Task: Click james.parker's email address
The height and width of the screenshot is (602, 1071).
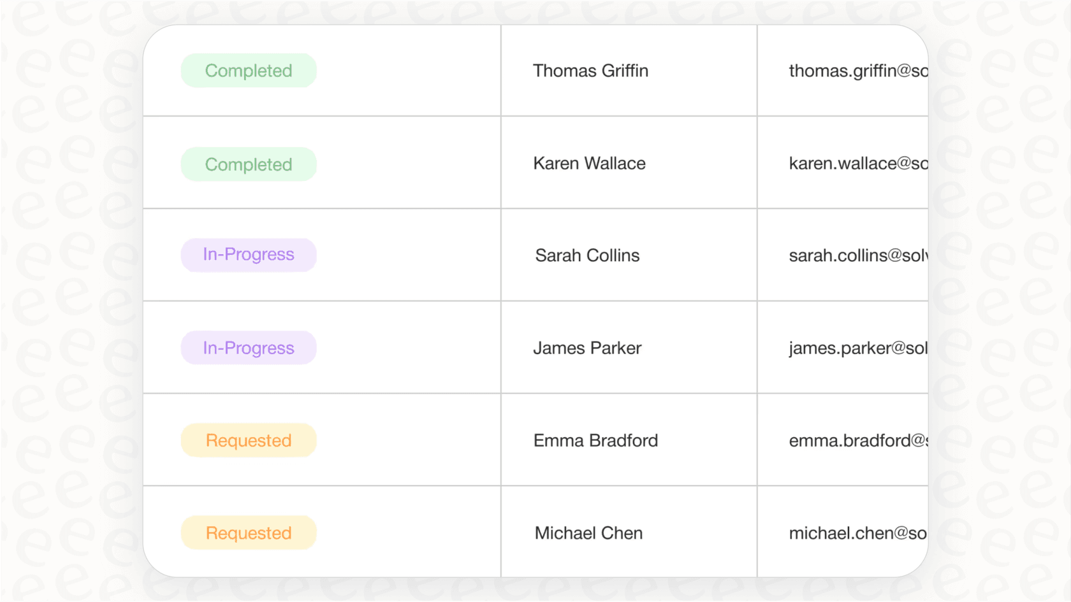Action: click(859, 348)
